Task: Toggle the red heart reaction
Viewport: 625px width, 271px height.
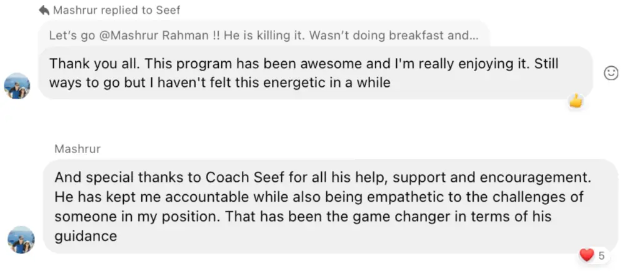Action: 586,255
